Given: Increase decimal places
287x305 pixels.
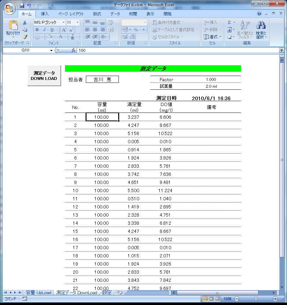Looking at the screenshot, I should point(125,37).
